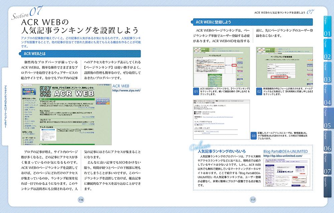334x213 pixels.
Task: Click the 'Blog Parts@IDEA-UNLIMITED' heading
Action: 286,151
